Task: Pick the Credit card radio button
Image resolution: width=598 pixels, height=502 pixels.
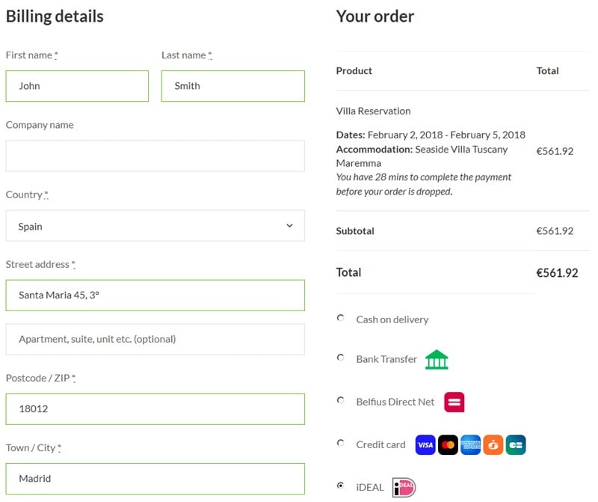Action: pyautogui.click(x=341, y=443)
